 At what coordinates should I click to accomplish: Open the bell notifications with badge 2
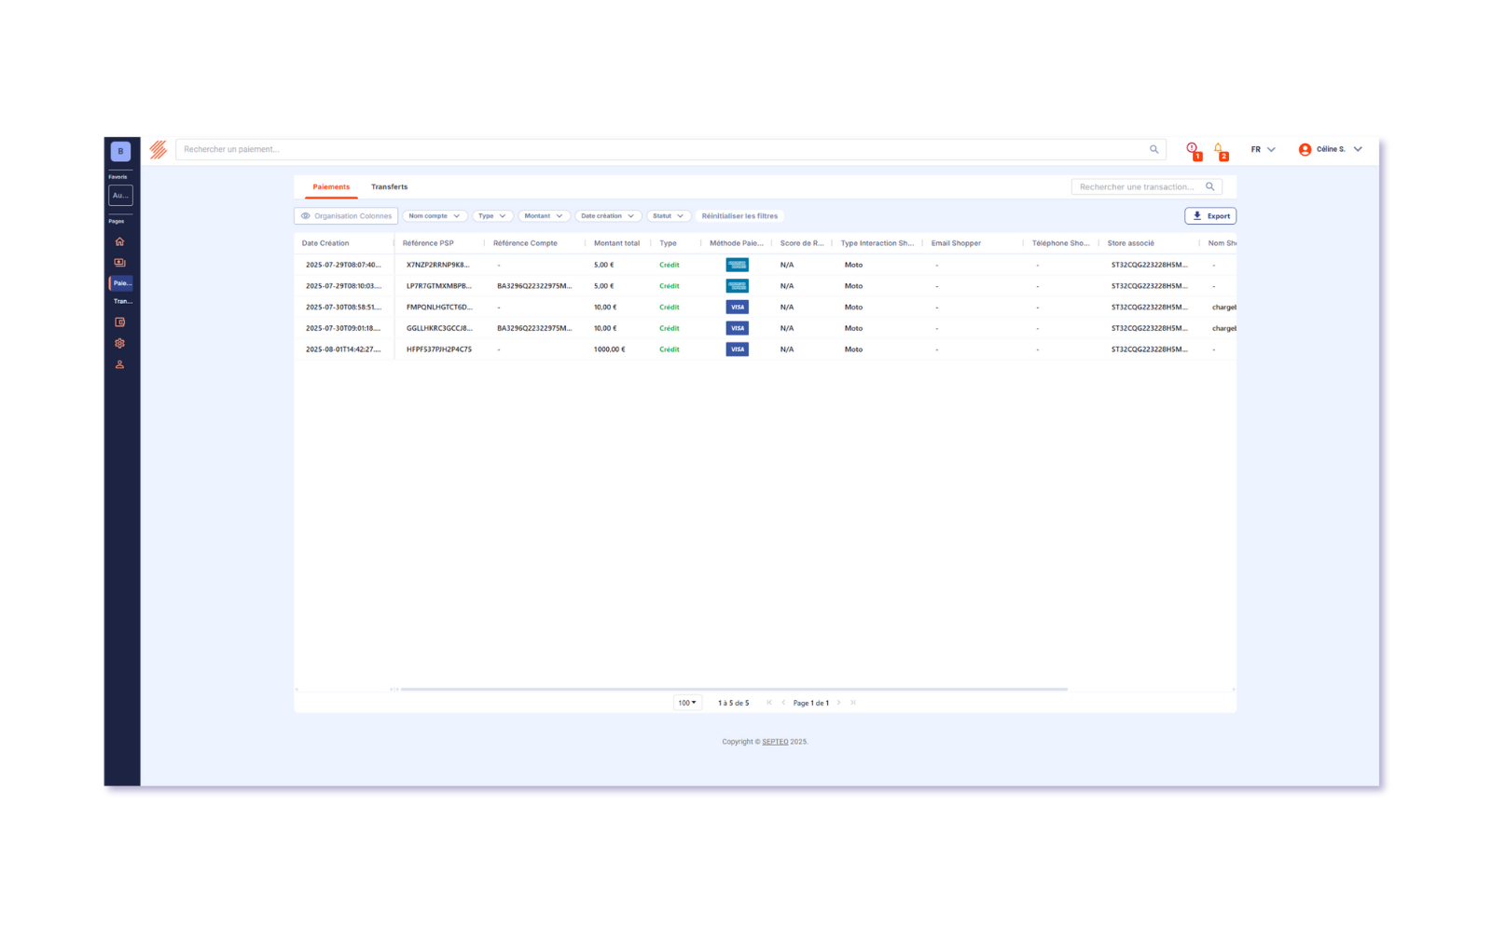1220,149
